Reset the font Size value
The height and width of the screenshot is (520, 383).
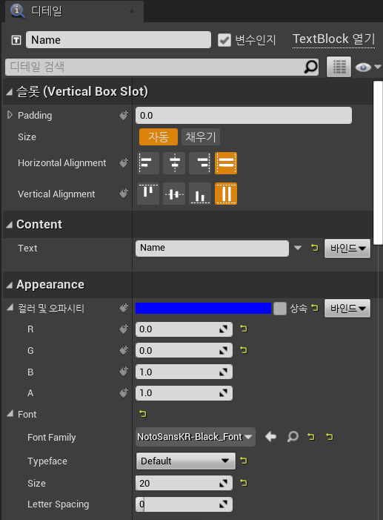(244, 483)
